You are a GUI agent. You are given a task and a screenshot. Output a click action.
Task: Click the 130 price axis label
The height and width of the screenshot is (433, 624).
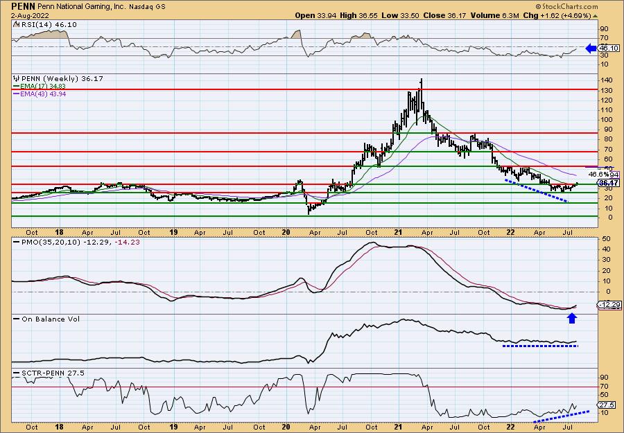tap(607, 90)
